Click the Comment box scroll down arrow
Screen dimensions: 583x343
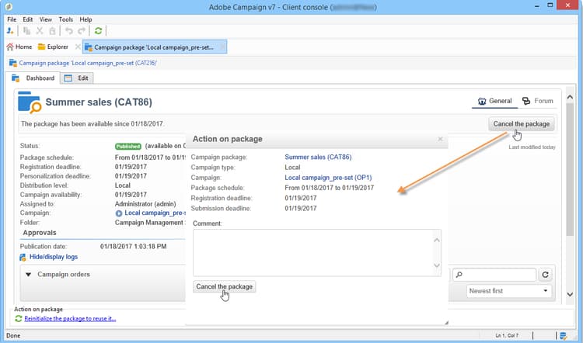point(437,265)
